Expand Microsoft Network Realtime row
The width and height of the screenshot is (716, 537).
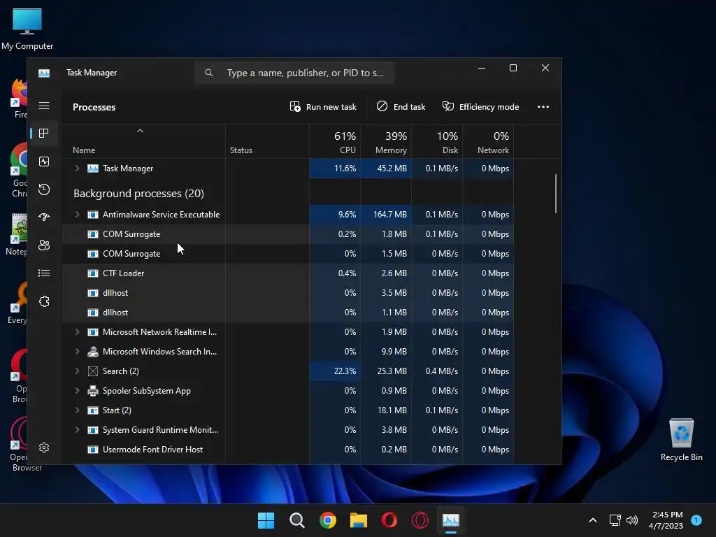point(77,332)
